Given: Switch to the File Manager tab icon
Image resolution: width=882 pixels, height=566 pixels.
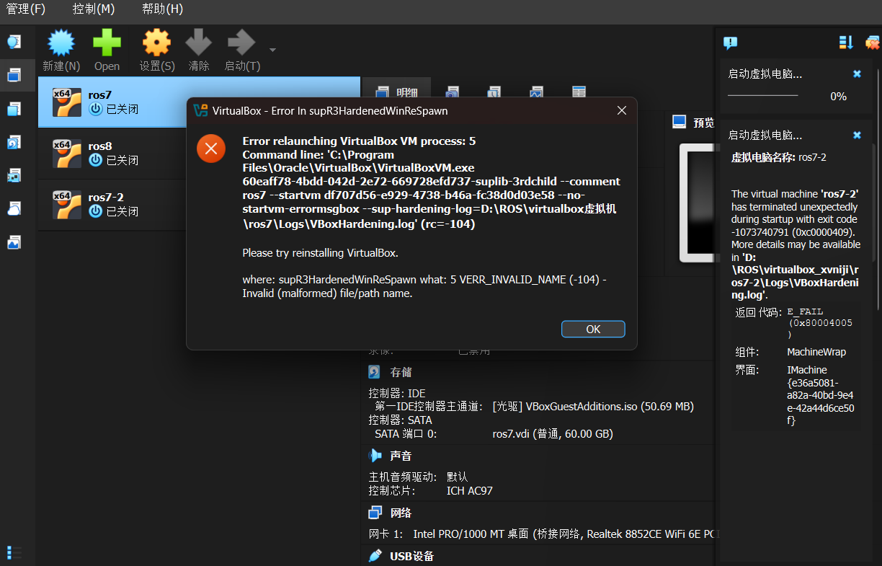Looking at the screenshot, I should click(x=579, y=92).
